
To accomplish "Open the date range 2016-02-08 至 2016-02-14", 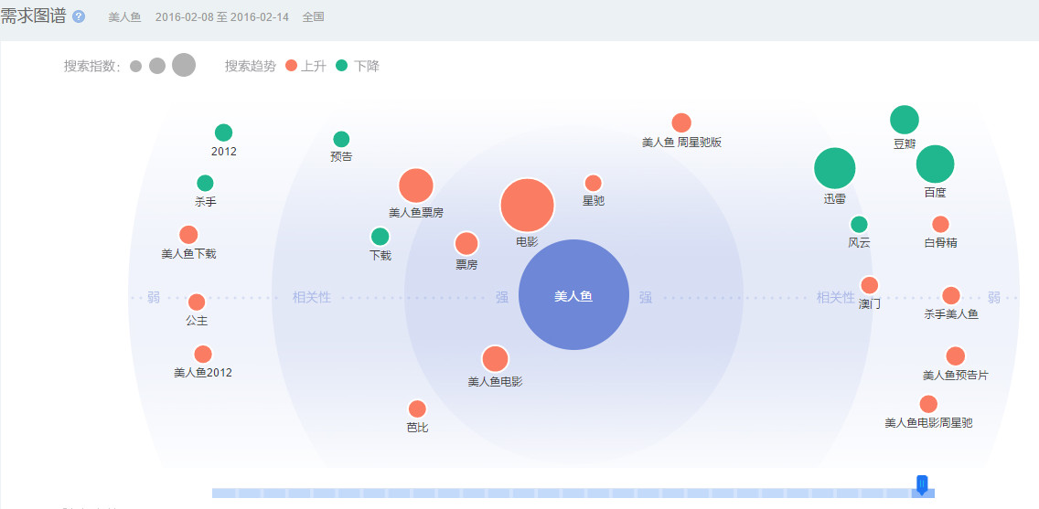I will [x=221, y=17].
